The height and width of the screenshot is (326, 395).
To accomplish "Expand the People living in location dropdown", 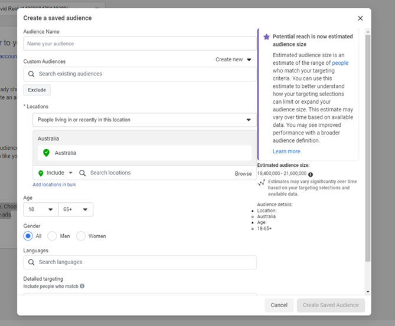I will point(145,120).
